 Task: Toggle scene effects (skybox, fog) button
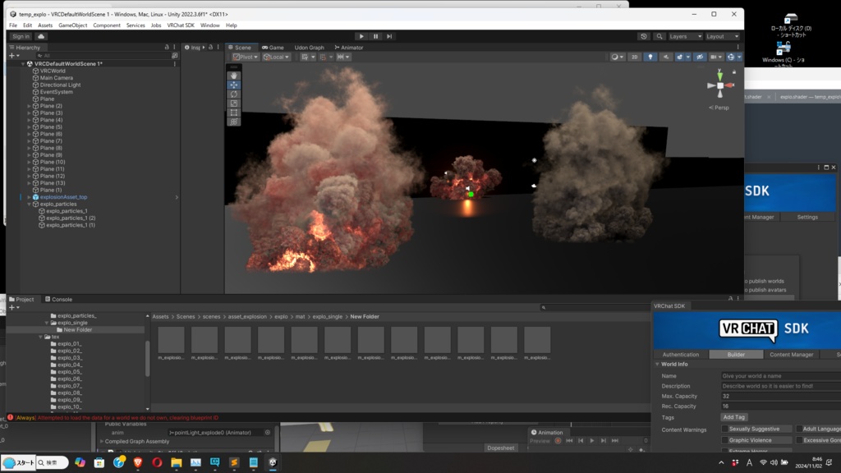click(681, 57)
